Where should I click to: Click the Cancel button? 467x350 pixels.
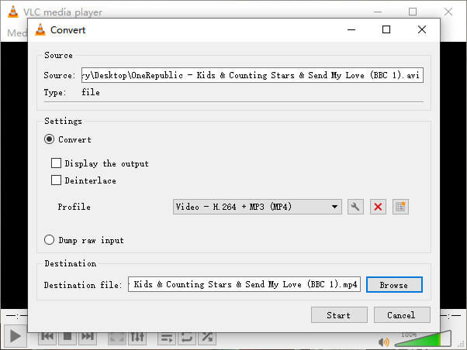point(402,315)
